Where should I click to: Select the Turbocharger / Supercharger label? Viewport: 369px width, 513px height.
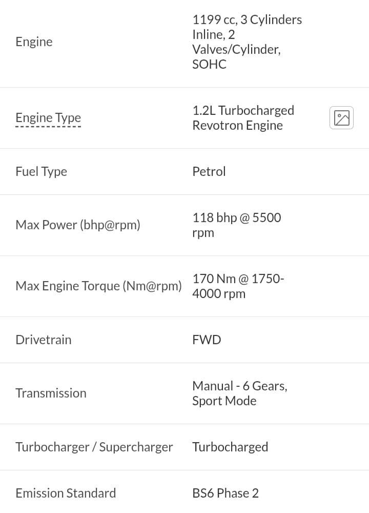tap(94, 447)
